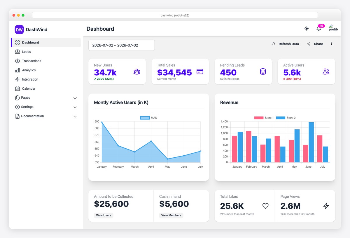Image resolution: width=350 pixels, height=238 pixels.
Task: Open the date range picker 2026-07-02
Action: tap(122, 45)
